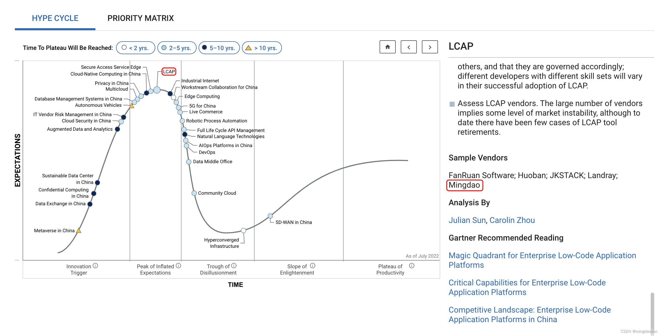
Task: Toggle the '2–5 yrs.' plateau filter
Action: (177, 48)
